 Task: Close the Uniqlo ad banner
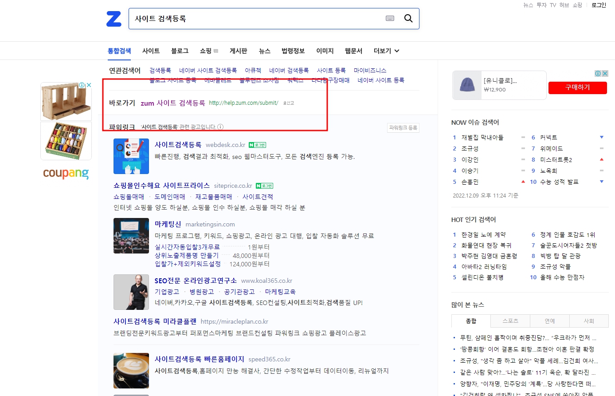tap(605, 73)
